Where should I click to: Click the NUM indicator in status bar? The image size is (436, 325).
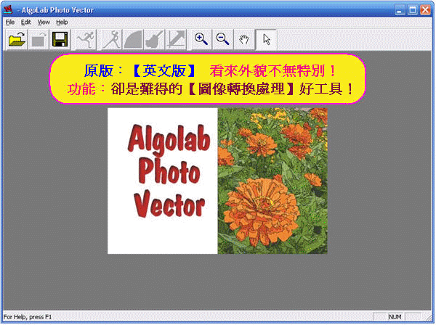pos(395,317)
